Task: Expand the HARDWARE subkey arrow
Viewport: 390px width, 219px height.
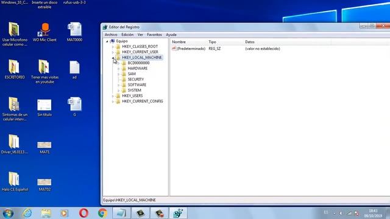Action: click(x=119, y=69)
